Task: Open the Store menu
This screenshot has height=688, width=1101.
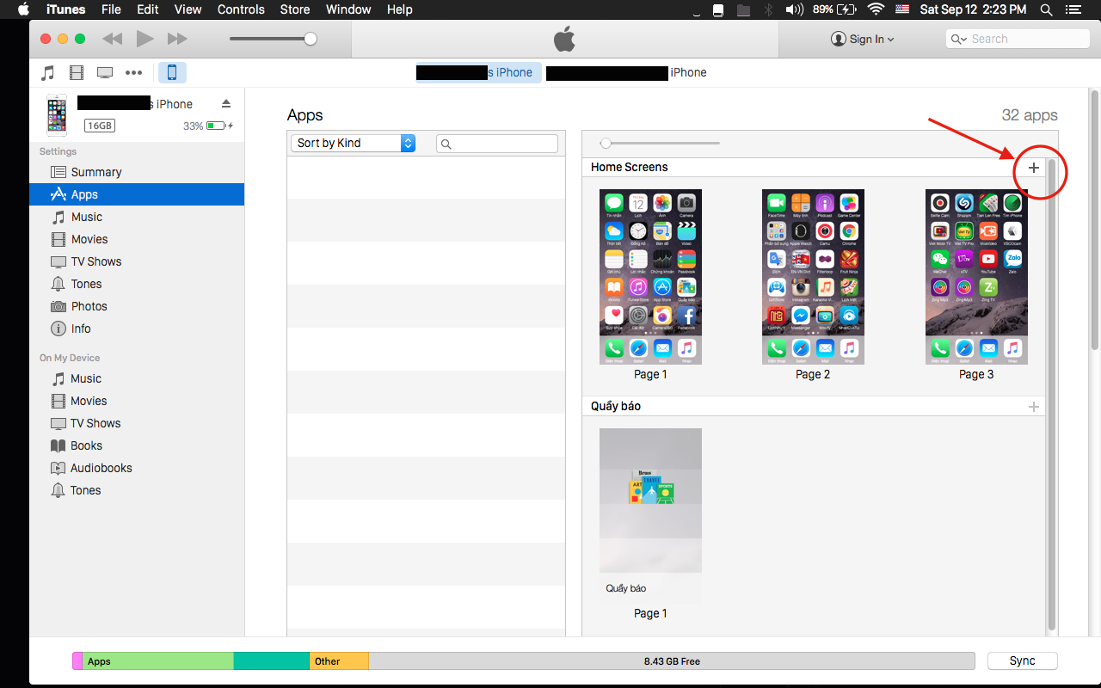Action: pyautogui.click(x=295, y=9)
